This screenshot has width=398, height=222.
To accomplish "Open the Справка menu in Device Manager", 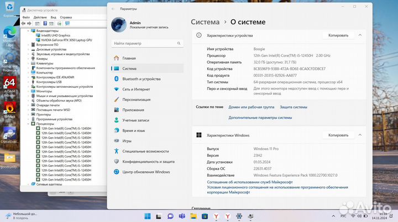I will coord(66,17).
